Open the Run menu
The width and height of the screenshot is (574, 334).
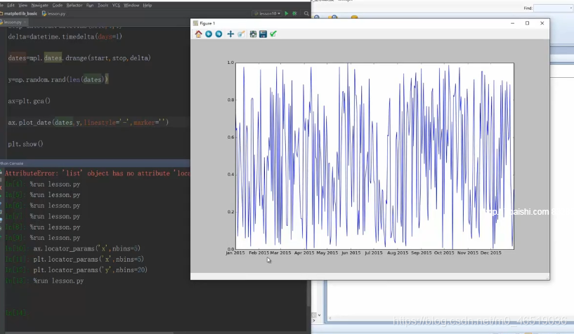tap(90, 5)
